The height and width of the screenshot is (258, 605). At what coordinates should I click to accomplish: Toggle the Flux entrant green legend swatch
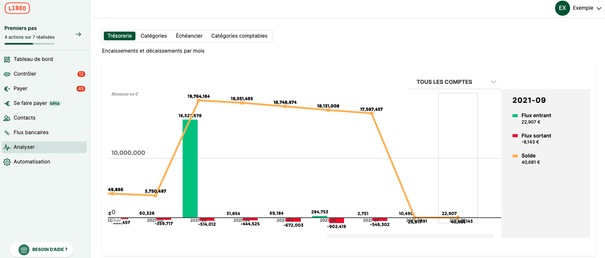(x=515, y=116)
